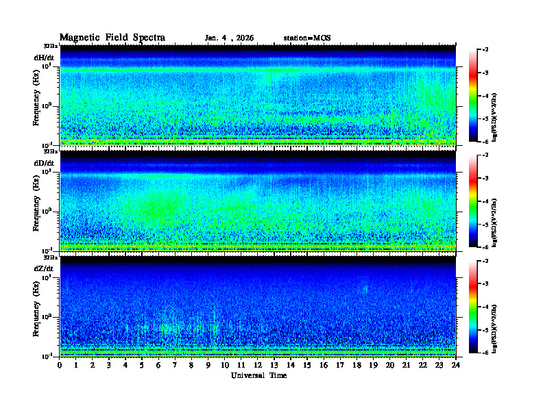Click hour tick label 12 on time axis
This screenshot has height=419, width=543.
(x=258, y=365)
